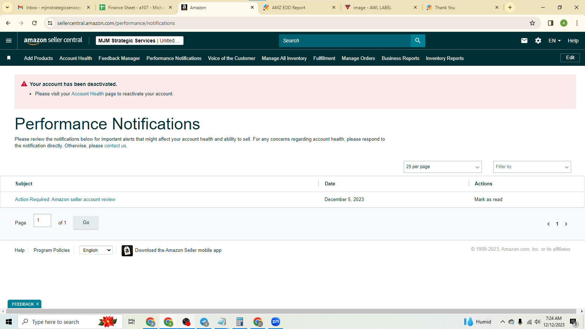This screenshot has width=585, height=329.
Task: Open the Chrome profile avatar
Action: tap(564, 23)
